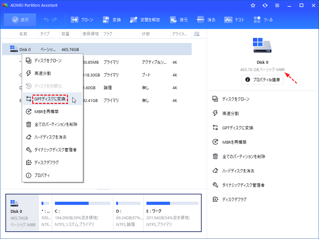Select GPTディスクに変換 from the context menu

click(x=49, y=99)
